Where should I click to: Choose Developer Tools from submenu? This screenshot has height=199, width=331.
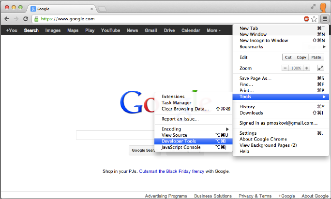coord(194,141)
